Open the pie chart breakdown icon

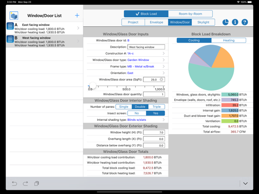coord(226,22)
